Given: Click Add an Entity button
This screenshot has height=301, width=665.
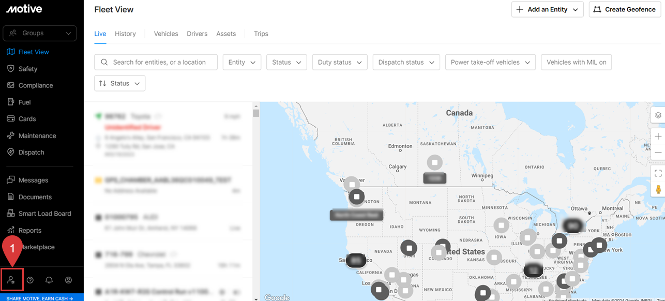Looking at the screenshot, I should point(547,9).
